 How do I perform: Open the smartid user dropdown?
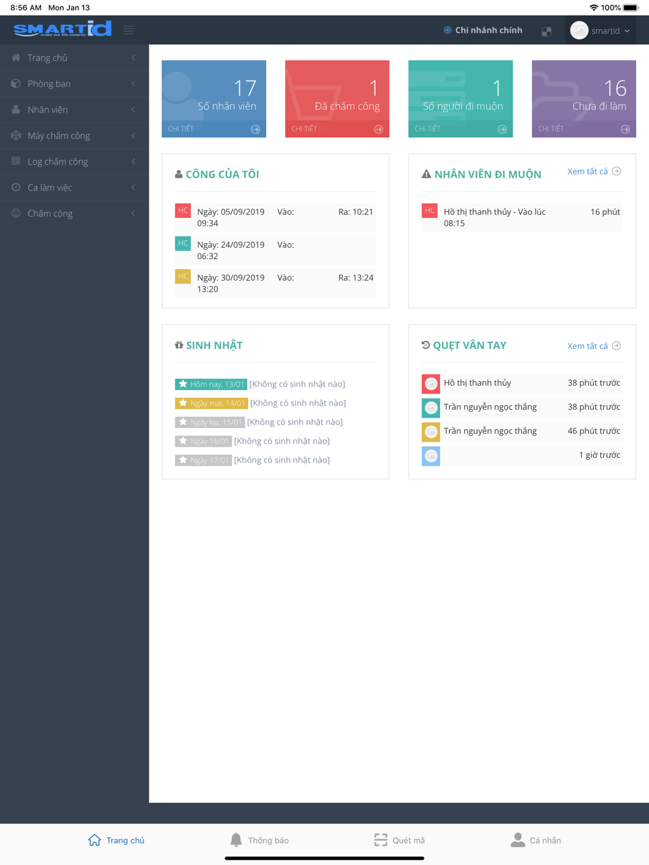click(x=600, y=30)
